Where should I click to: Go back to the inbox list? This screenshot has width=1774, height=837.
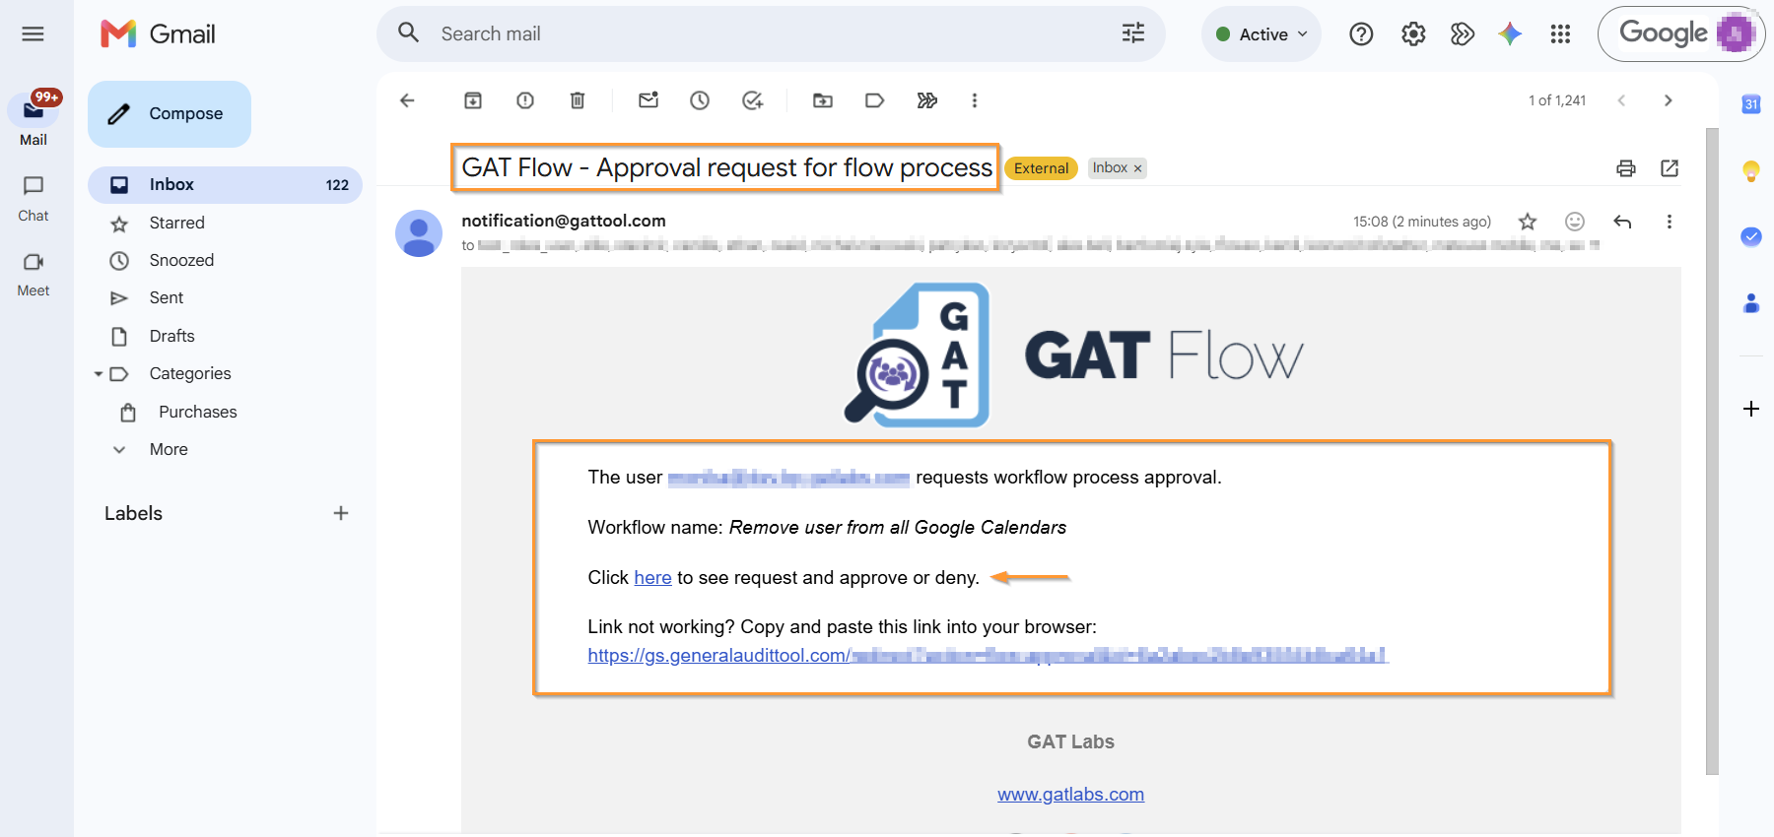point(407,100)
